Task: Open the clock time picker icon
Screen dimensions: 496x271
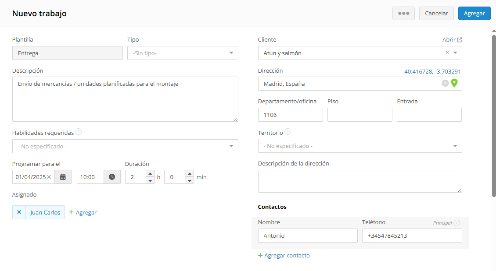Action: tap(112, 177)
